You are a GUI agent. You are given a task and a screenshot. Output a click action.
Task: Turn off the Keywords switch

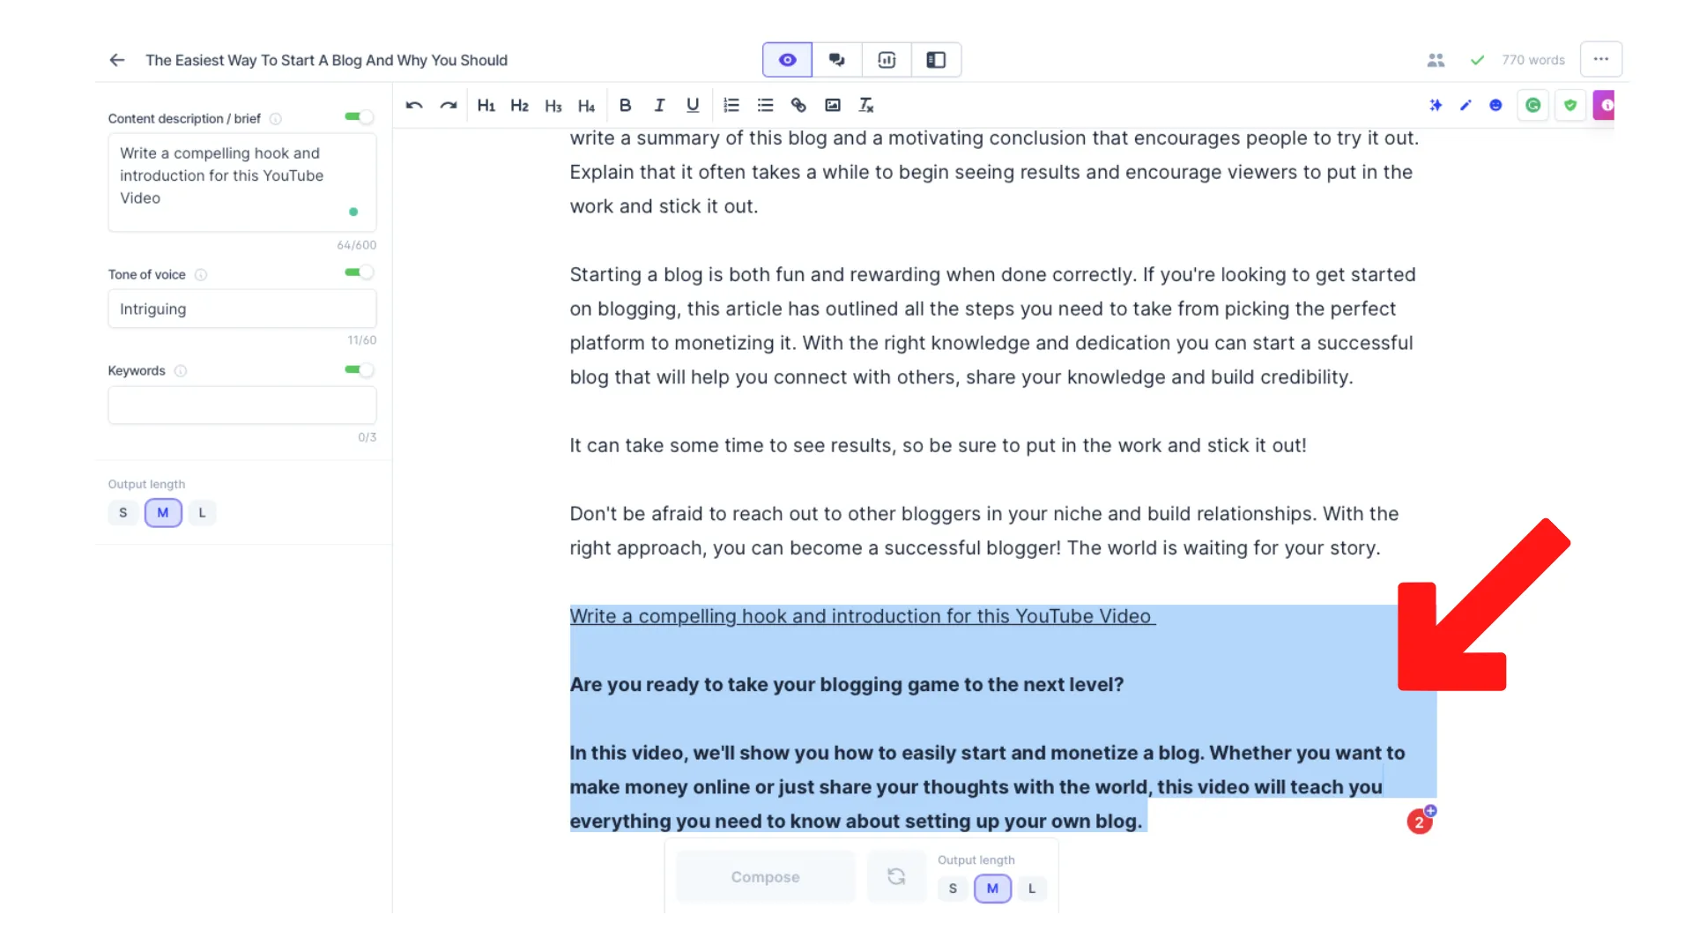click(359, 370)
